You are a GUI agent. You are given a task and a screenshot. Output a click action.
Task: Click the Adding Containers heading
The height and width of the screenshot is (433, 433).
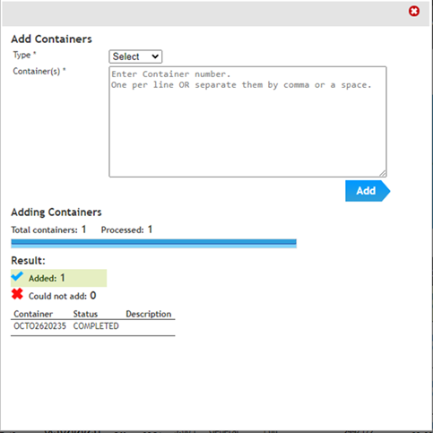[56, 212]
